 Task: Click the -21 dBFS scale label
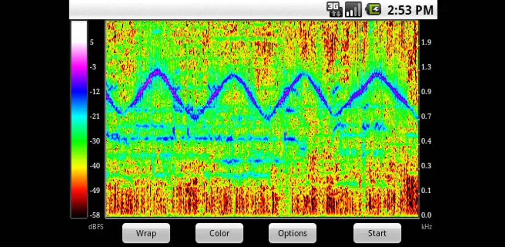(94, 117)
